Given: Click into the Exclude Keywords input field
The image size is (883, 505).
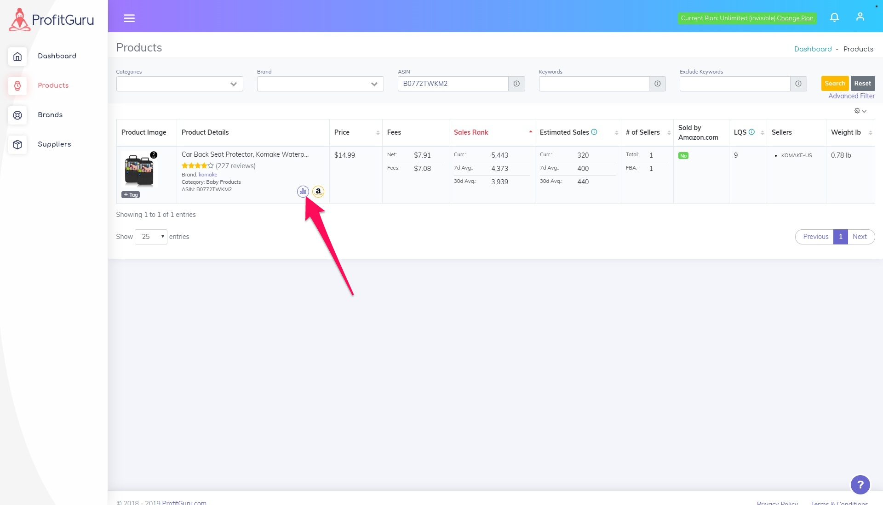Looking at the screenshot, I should tap(735, 84).
